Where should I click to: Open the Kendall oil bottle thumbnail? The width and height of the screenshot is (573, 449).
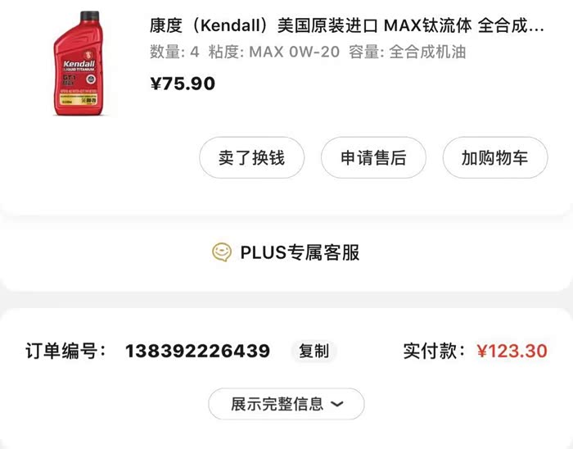click(79, 63)
